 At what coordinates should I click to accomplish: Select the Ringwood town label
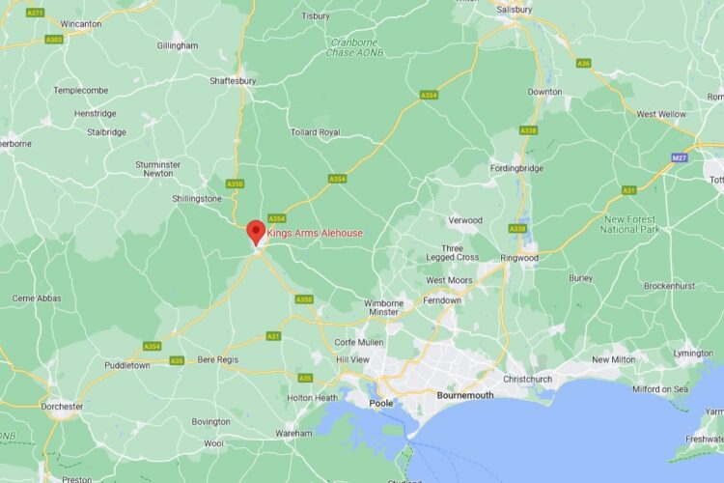[x=519, y=258]
